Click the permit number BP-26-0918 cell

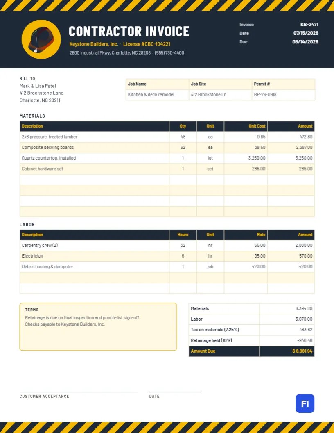pos(283,95)
